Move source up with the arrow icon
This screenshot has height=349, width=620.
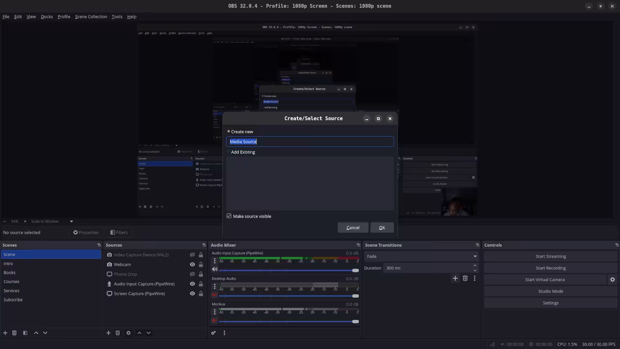click(x=139, y=333)
